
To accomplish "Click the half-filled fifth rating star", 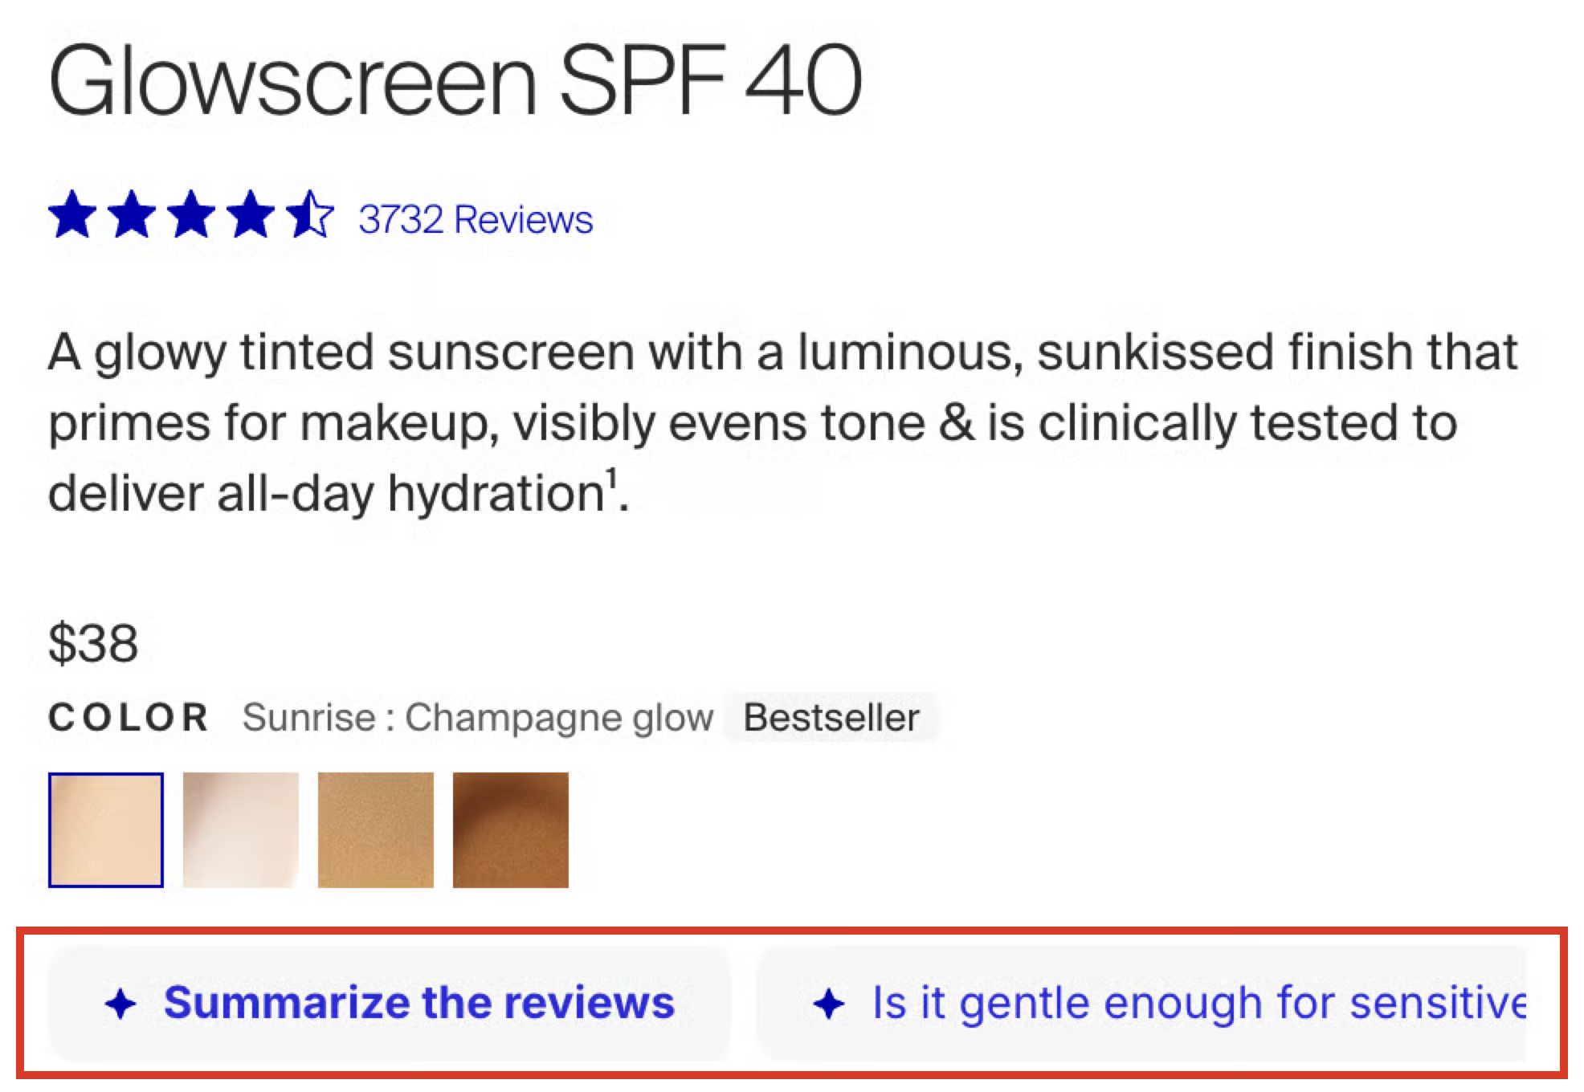I will click(311, 214).
